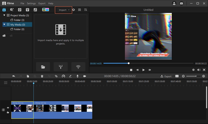Click the timeline playhead marker
This screenshot has width=208, height=124.
(x=34, y=83)
